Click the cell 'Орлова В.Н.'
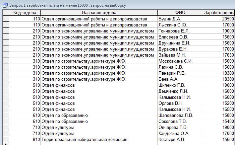Viewport: 235px width, 145px height. click(x=180, y=103)
